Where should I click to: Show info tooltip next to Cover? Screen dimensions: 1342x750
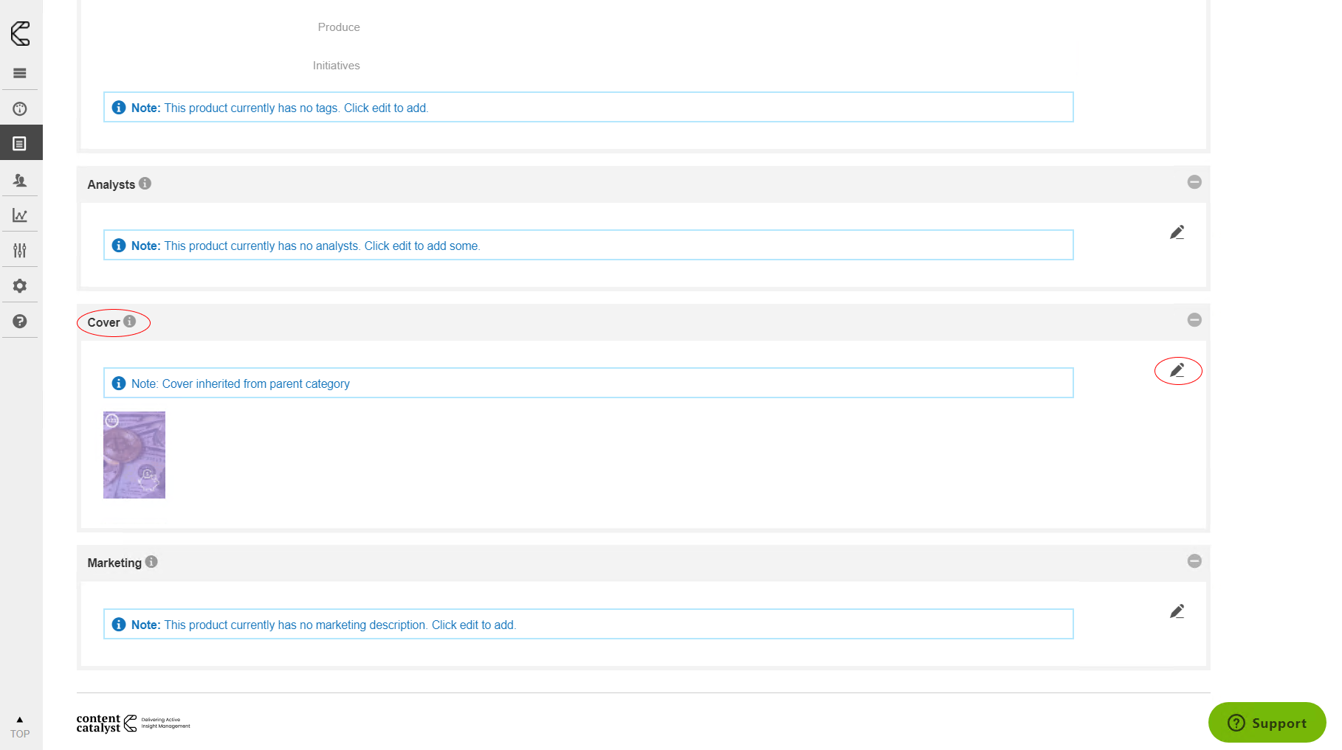pyautogui.click(x=129, y=322)
